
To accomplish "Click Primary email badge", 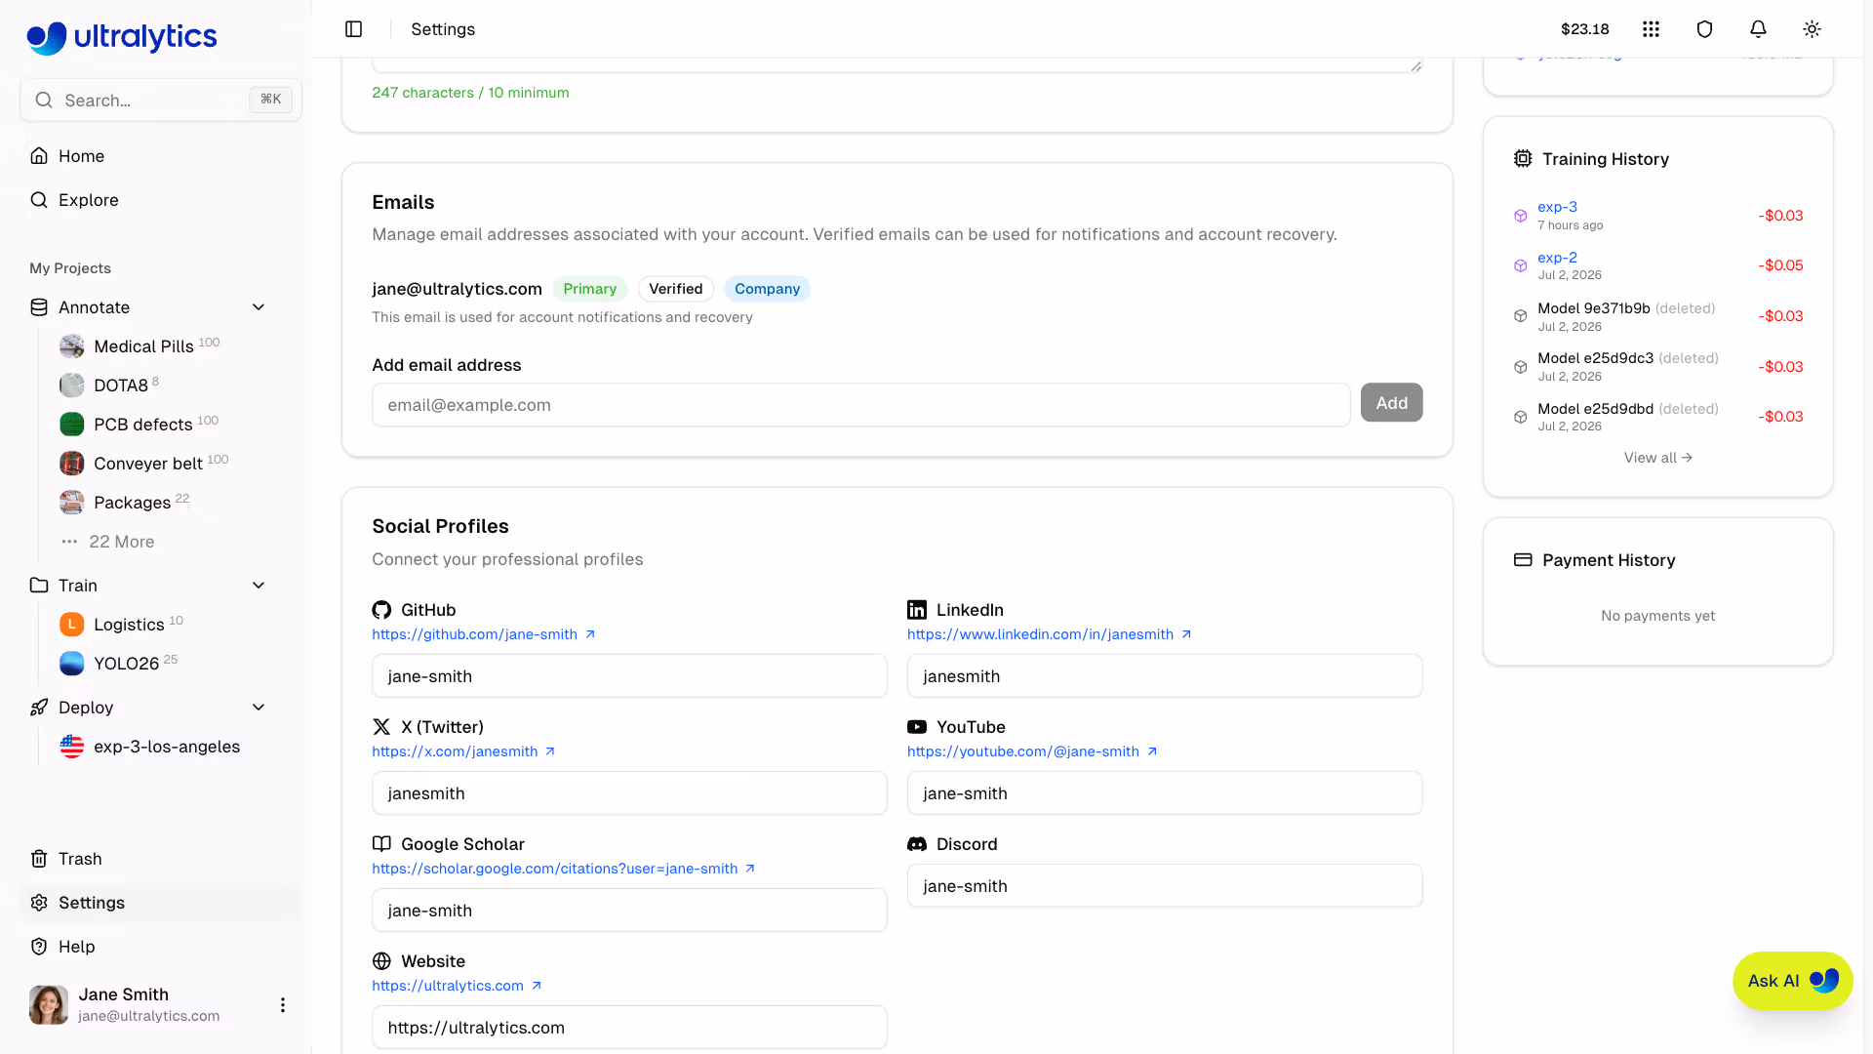I will (x=589, y=289).
